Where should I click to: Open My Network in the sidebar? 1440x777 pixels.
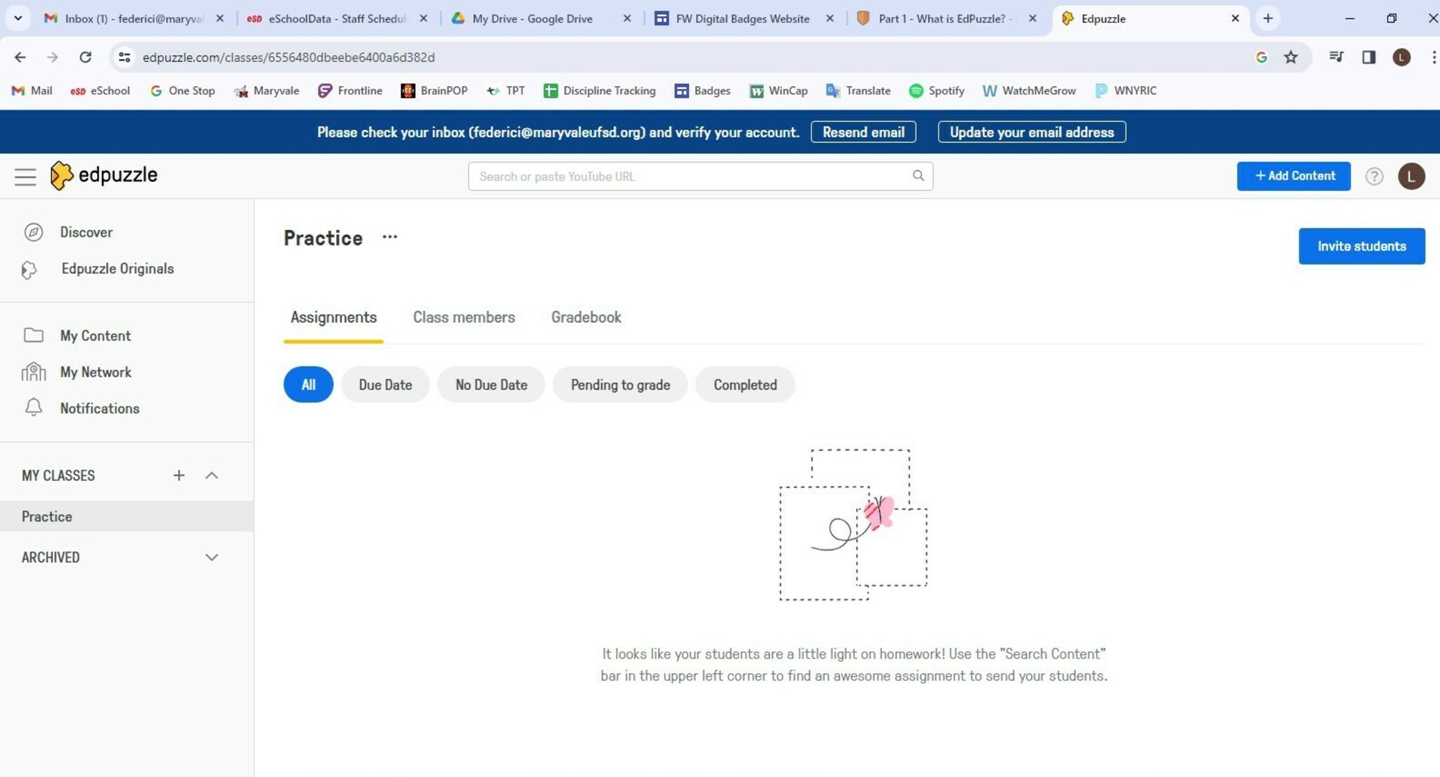pyautogui.click(x=95, y=372)
